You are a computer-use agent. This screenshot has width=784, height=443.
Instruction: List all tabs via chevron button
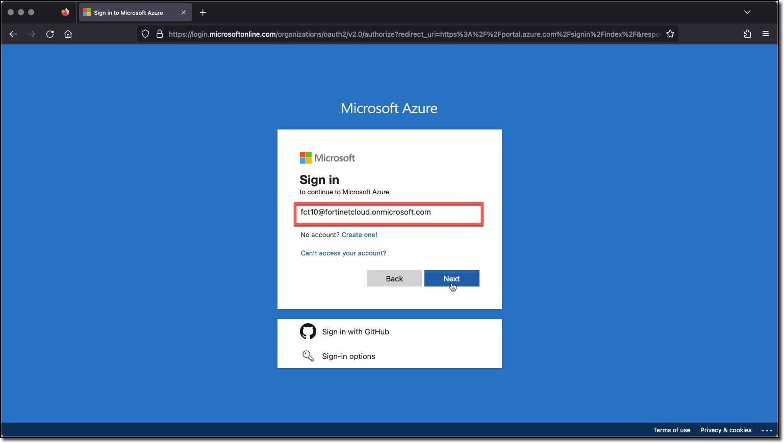pos(747,12)
